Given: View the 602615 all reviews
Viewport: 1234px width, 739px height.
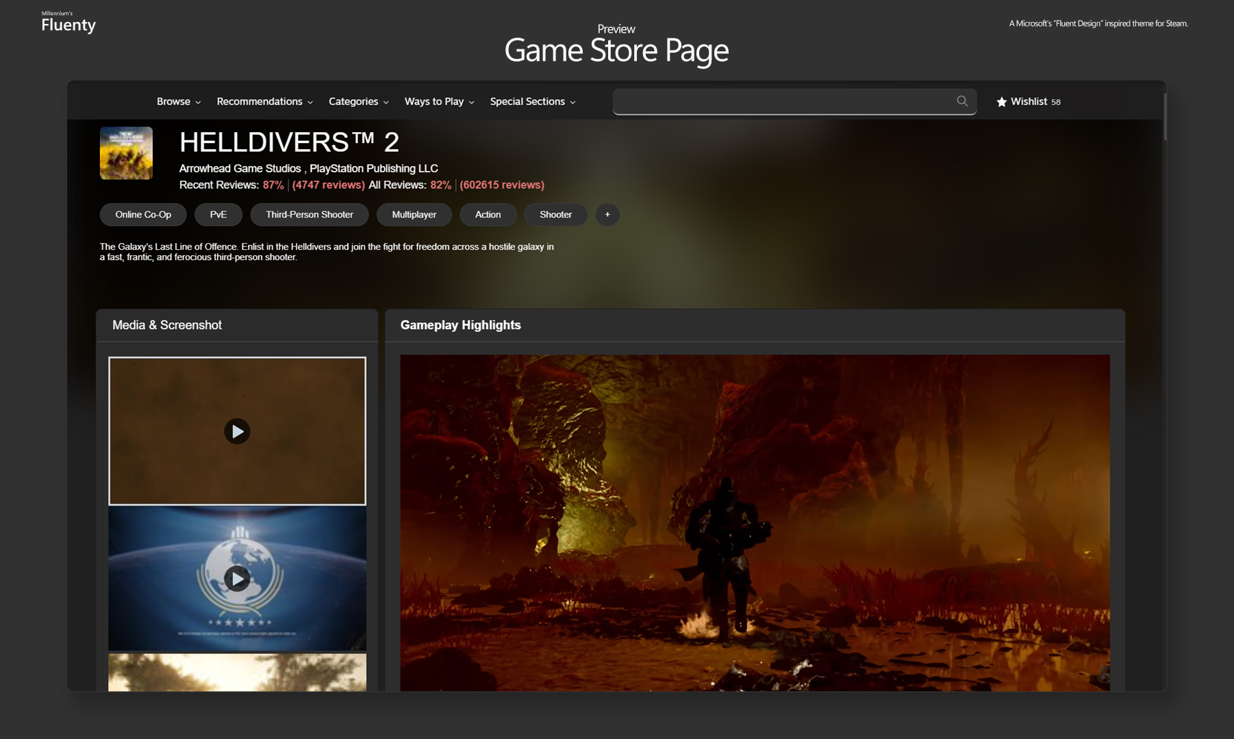Looking at the screenshot, I should tap(502, 185).
